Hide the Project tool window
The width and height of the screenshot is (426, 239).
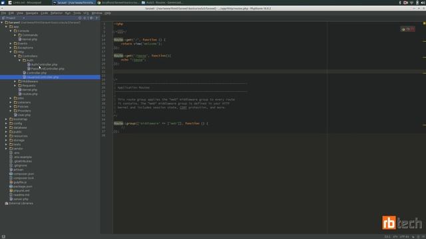(x=97, y=18)
